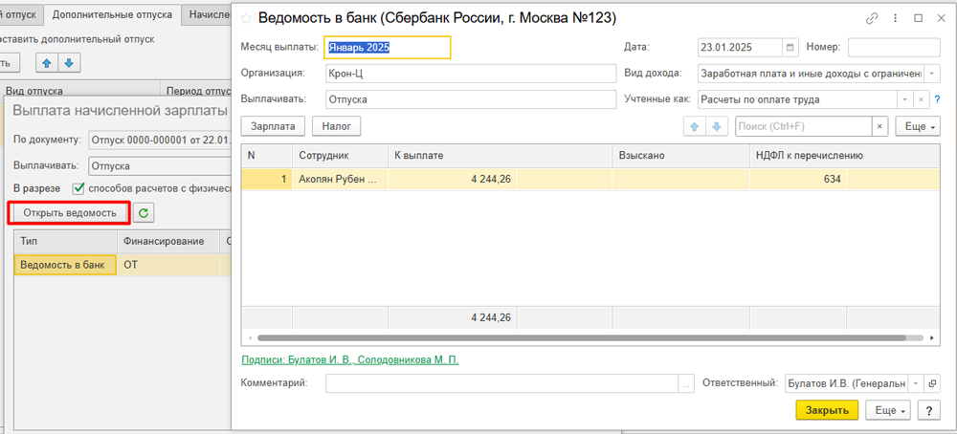The height and width of the screenshot is (434, 957).
Task: Add document to favorites with star icon
Action: pyautogui.click(x=246, y=18)
